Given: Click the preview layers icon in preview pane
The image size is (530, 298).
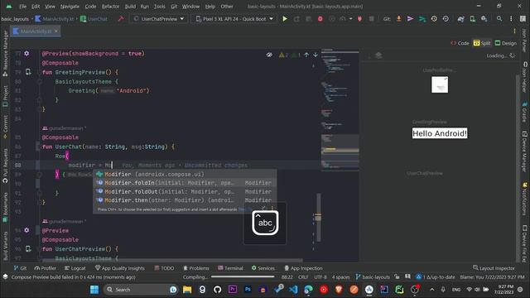Looking at the screenshot, I should [x=378, y=55].
